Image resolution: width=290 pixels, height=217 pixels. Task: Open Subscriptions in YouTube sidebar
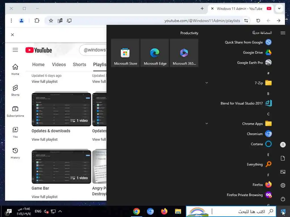15,111
